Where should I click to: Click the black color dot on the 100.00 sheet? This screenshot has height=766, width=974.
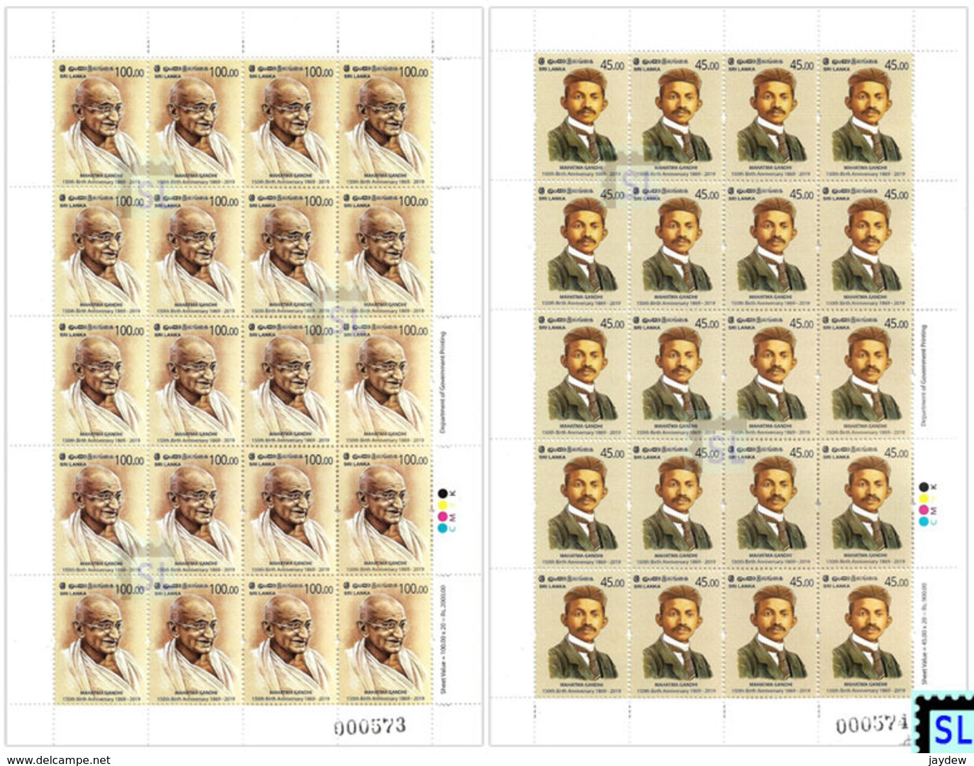(x=443, y=493)
